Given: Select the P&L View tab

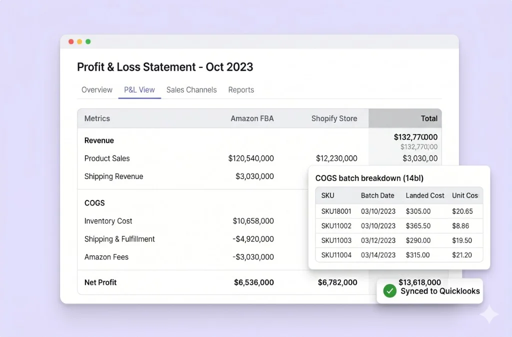Looking at the screenshot, I should coord(139,90).
